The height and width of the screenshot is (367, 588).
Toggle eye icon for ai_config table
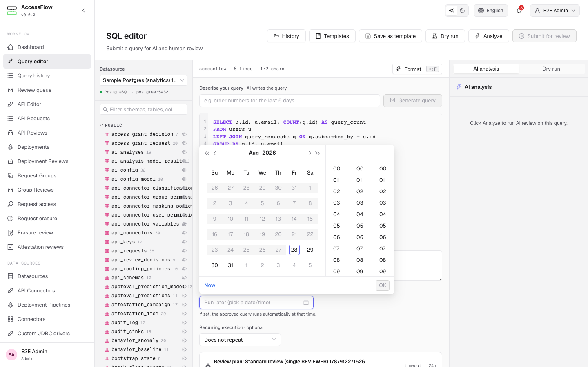pos(184,170)
